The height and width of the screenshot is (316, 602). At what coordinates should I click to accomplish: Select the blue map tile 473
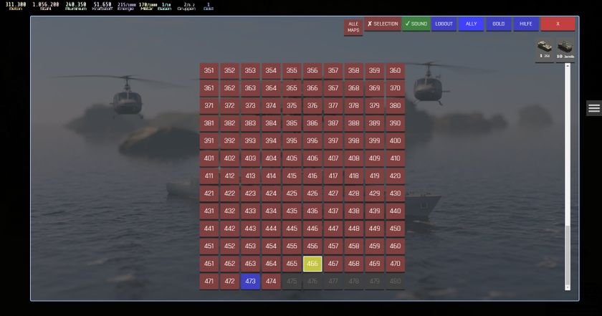250,282
